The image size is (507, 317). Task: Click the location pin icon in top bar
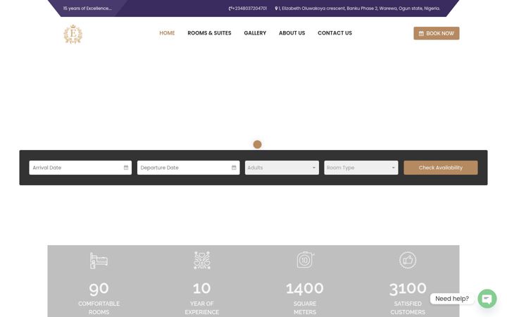pyautogui.click(x=276, y=8)
